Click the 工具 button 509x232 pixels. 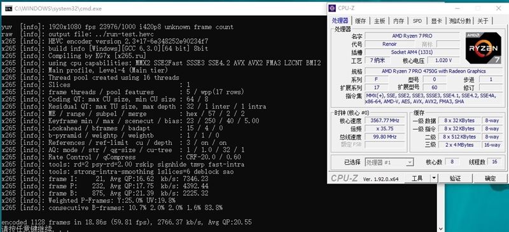click(x=417, y=179)
